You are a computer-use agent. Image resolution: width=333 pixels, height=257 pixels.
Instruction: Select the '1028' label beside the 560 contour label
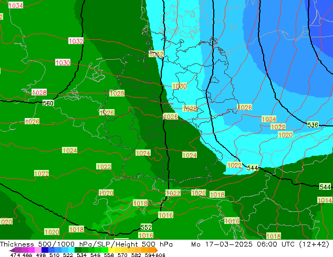39,92
